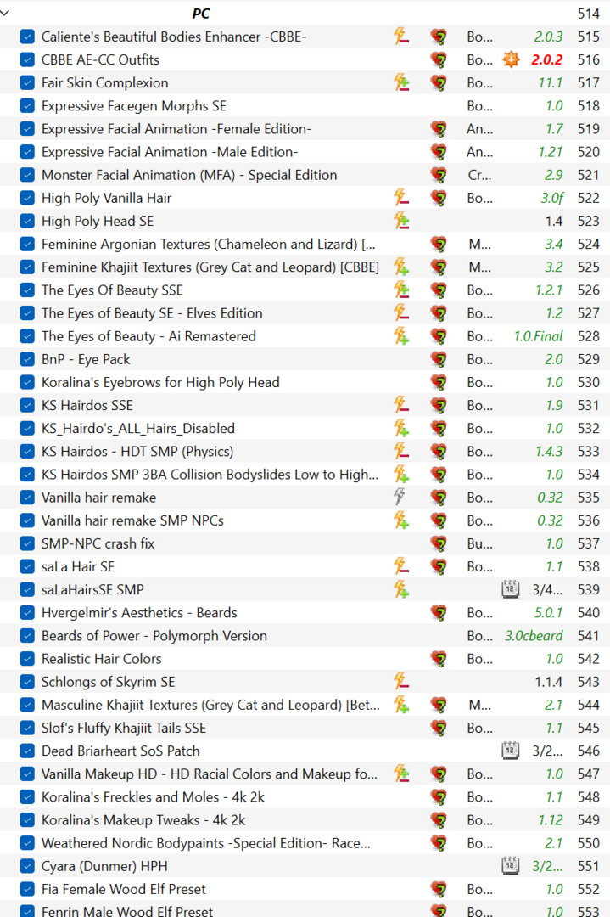Collapse the PC separator group
The image size is (610, 917).
5,12
